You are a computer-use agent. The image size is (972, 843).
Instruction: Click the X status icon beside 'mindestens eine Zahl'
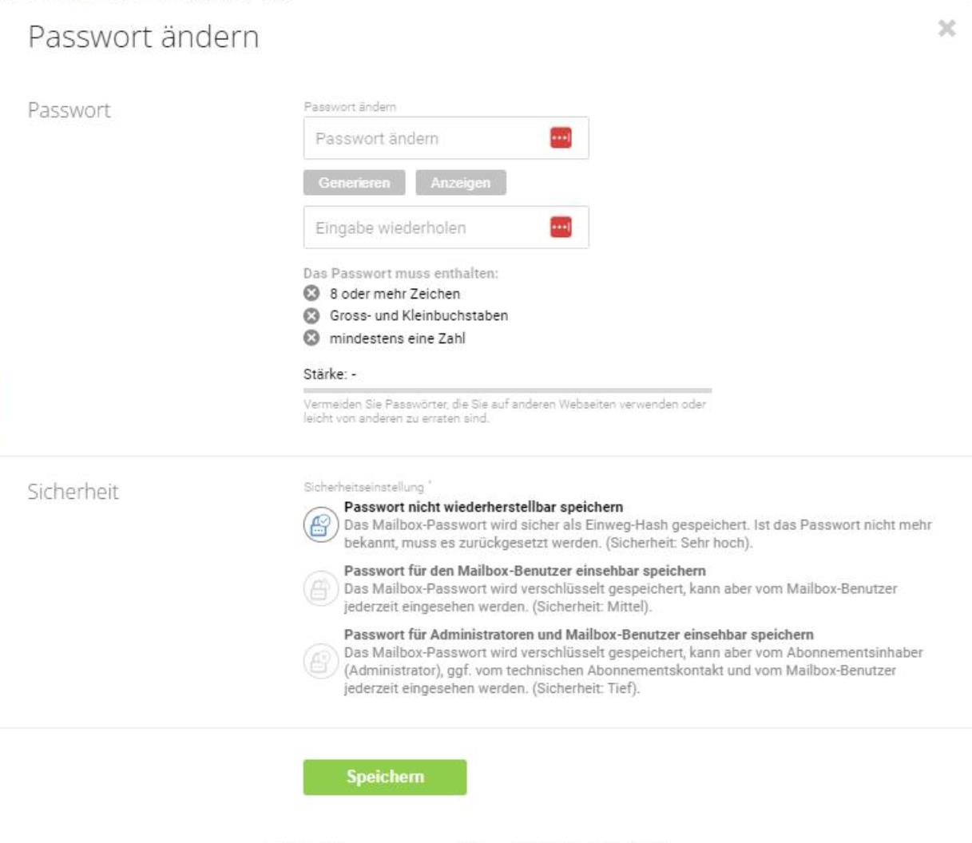click(x=311, y=338)
